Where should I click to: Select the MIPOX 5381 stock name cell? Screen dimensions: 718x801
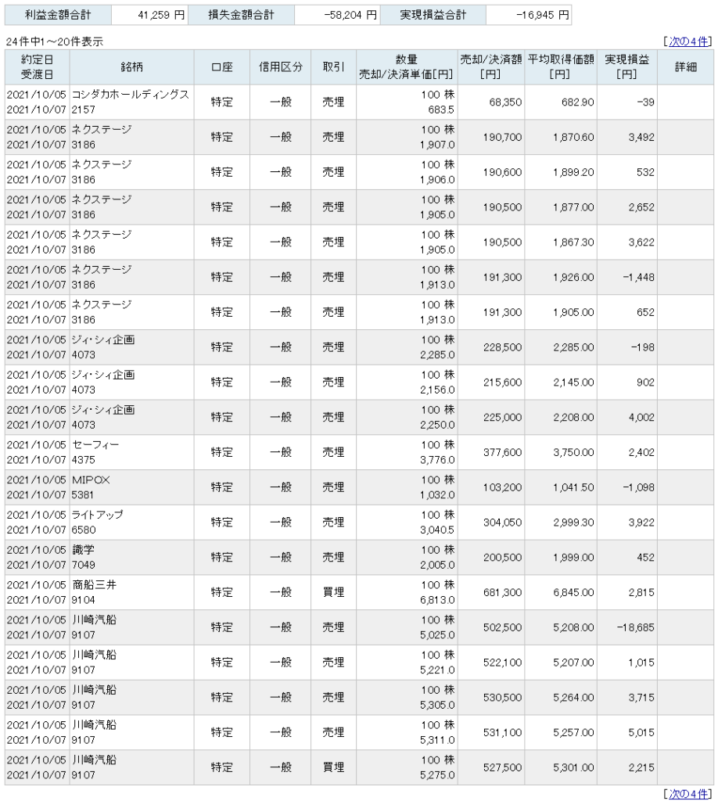tap(131, 487)
